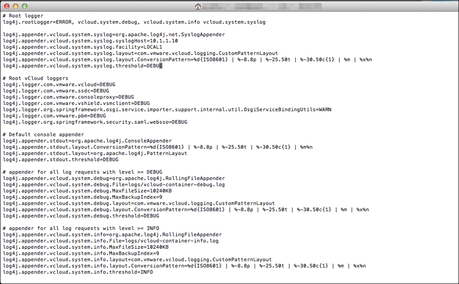Viewport: 459px width, 284px height.
Task: Click the "info.MaxFileSize=10240KB" line
Action: pos(86,247)
